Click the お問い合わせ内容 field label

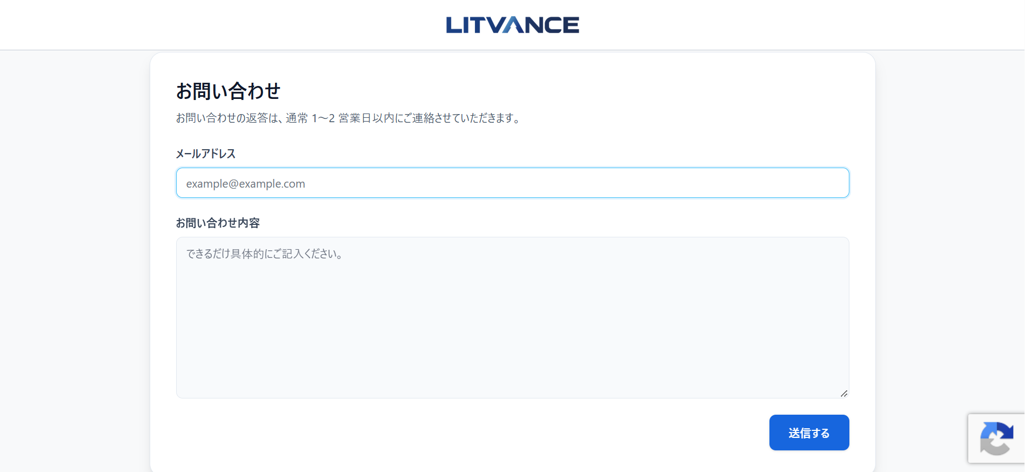[x=218, y=223]
